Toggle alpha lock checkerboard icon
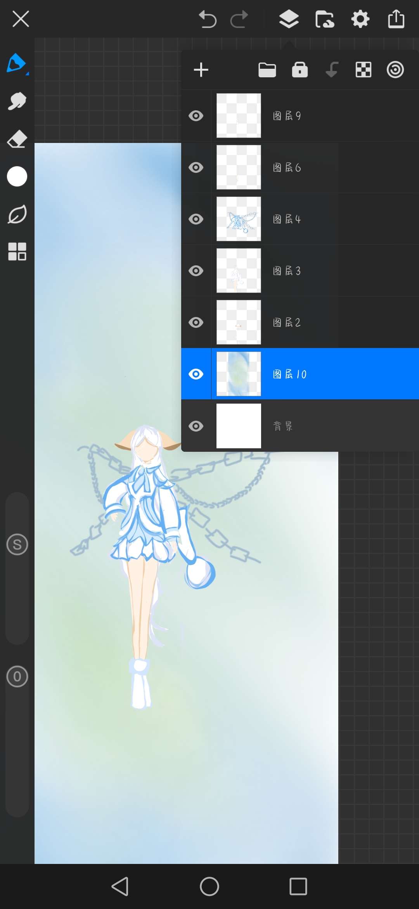 pos(364,70)
